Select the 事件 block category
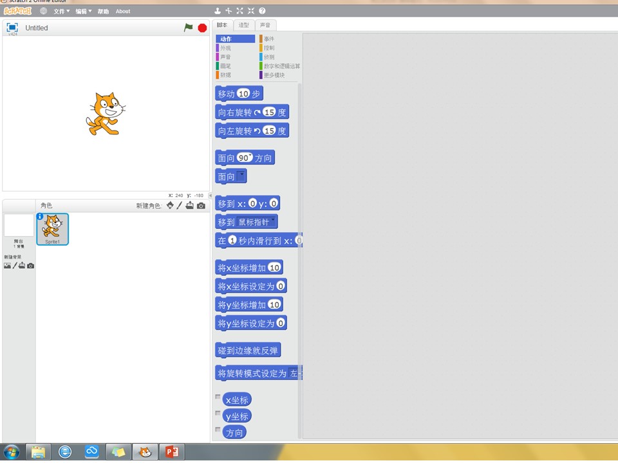618x463 pixels. click(x=268, y=39)
